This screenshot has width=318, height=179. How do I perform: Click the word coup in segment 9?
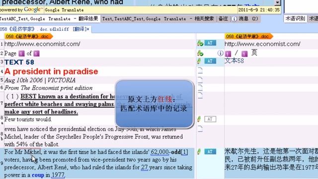38,175
